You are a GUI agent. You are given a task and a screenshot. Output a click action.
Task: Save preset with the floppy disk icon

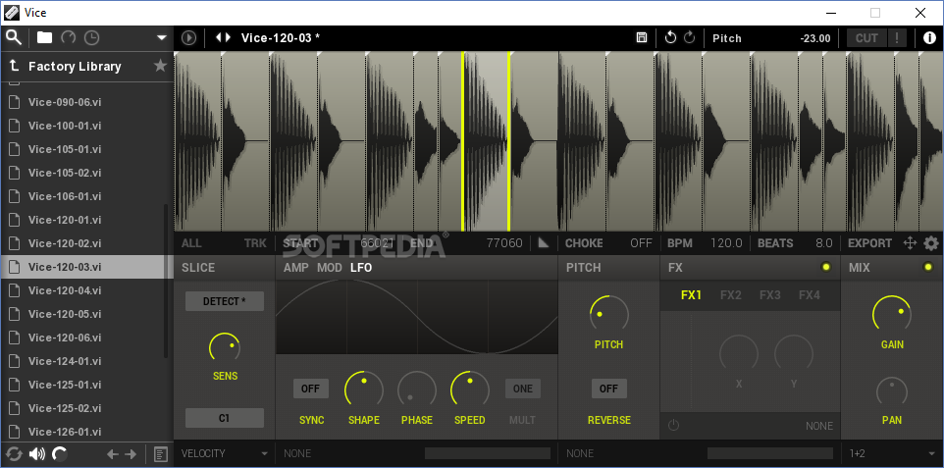tap(642, 38)
